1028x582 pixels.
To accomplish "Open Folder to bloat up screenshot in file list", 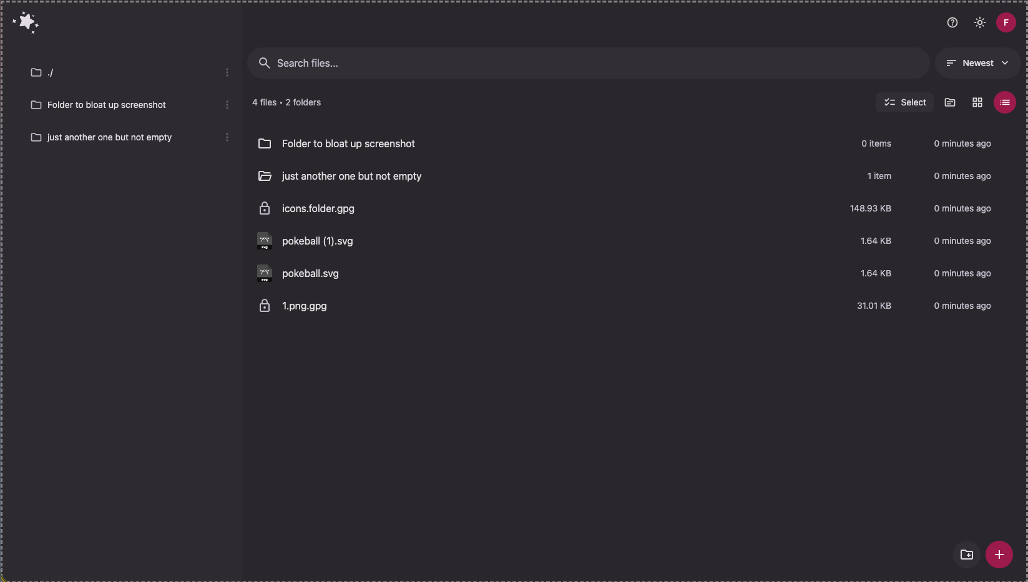I will (x=348, y=143).
